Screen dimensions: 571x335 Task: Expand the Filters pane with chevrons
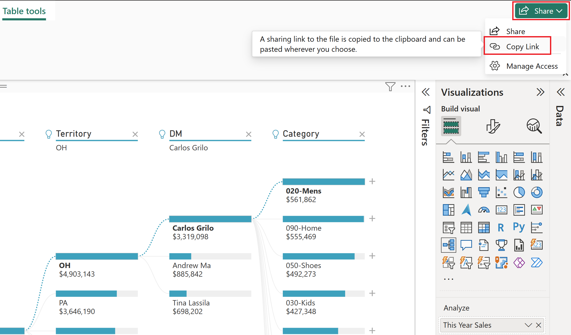pyautogui.click(x=426, y=92)
